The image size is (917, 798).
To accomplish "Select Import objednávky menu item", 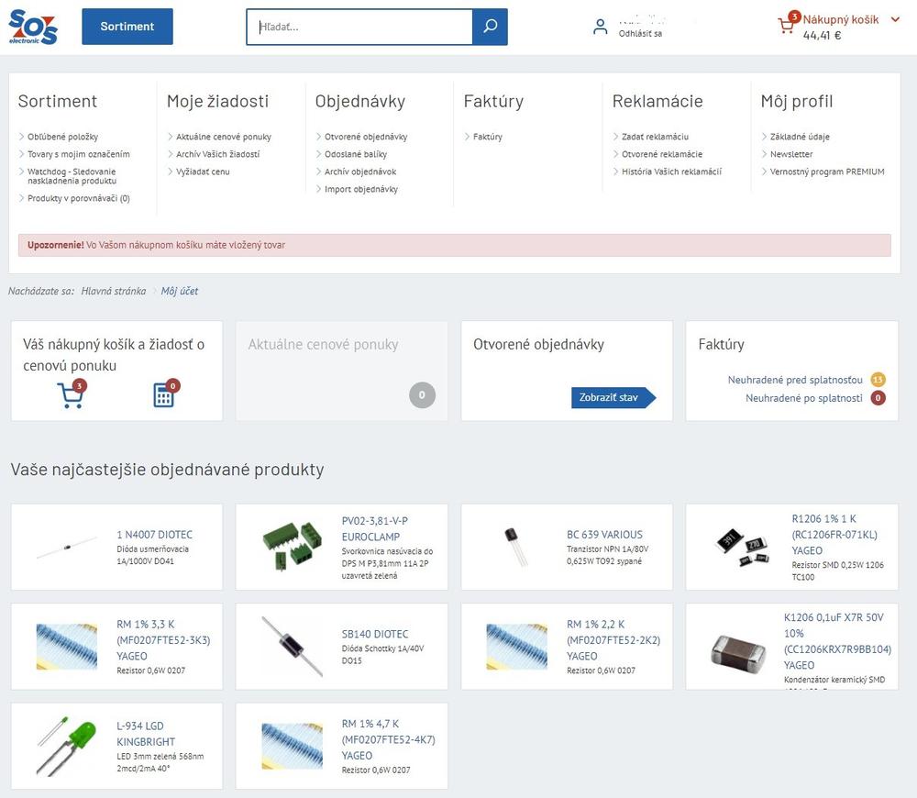I will click(361, 189).
